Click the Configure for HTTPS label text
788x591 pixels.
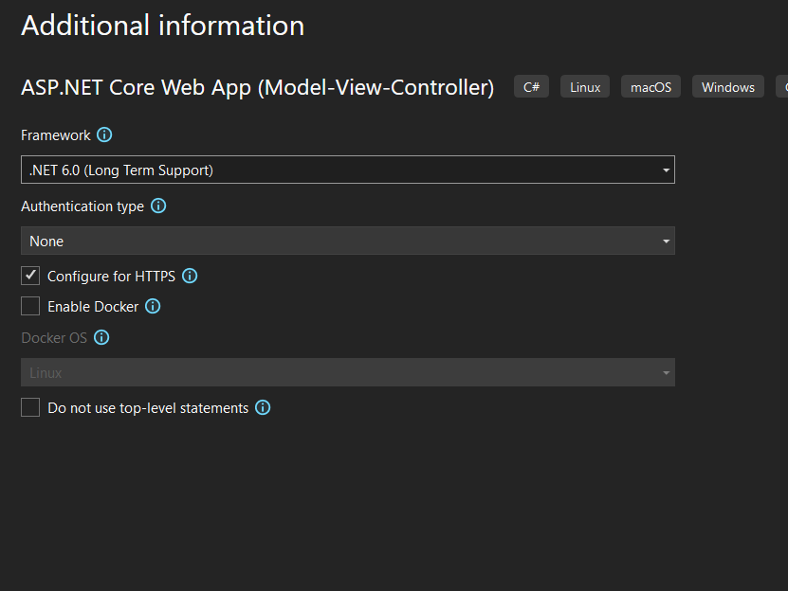point(111,277)
